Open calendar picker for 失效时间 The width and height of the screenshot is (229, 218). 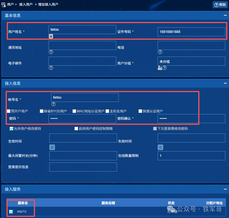160,147
